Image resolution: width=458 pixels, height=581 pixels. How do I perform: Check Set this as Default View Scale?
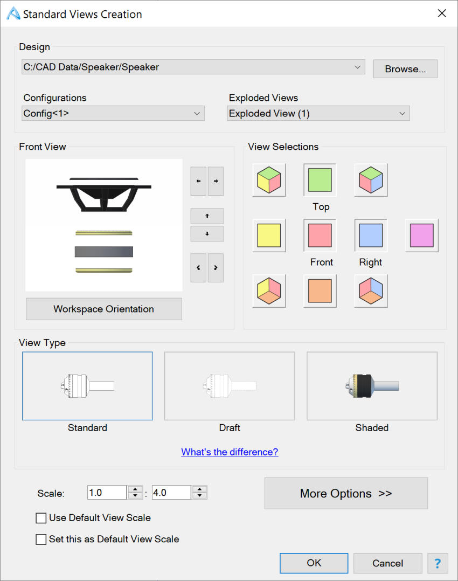[41, 539]
